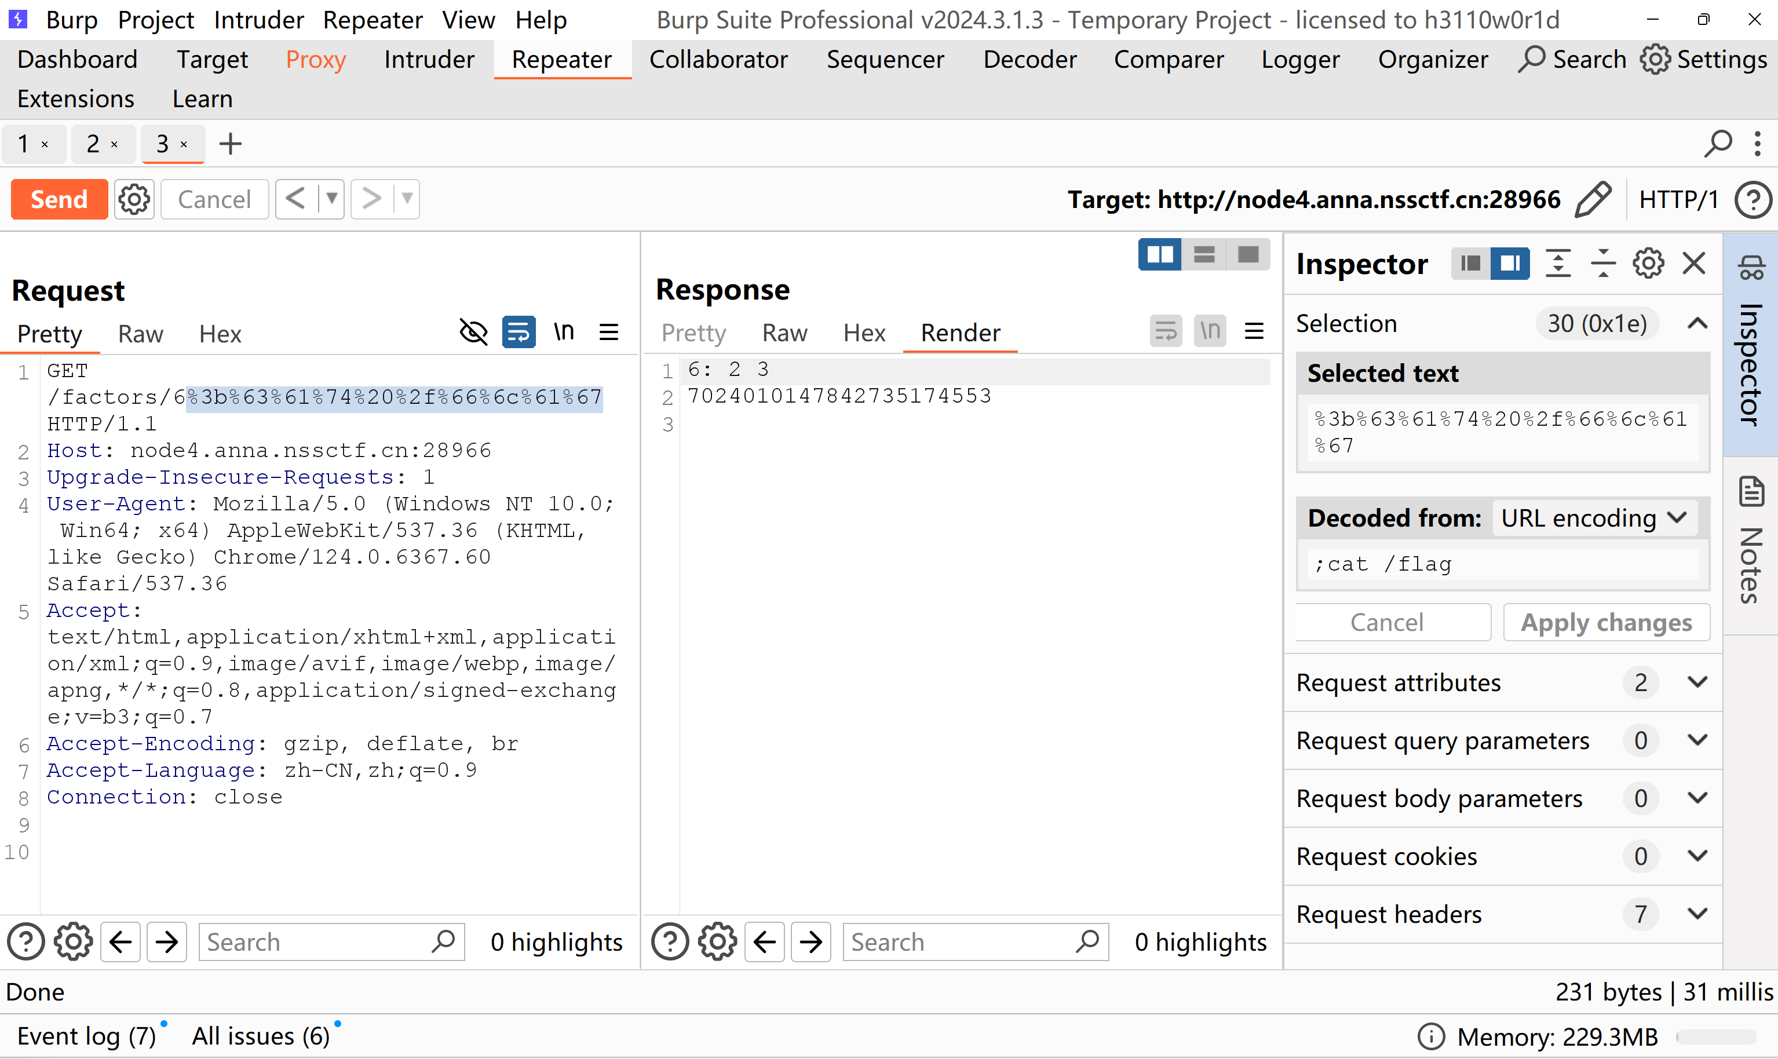Open Decoded from URL encoding dropdown
Screen dimensions: 1778x1059
pyautogui.click(x=1594, y=518)
